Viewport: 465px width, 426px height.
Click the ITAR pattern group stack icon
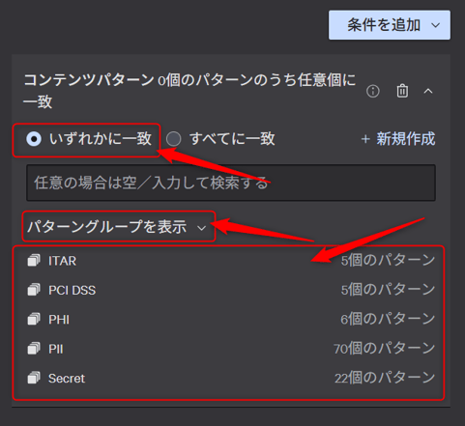click(x=34, y=260)
